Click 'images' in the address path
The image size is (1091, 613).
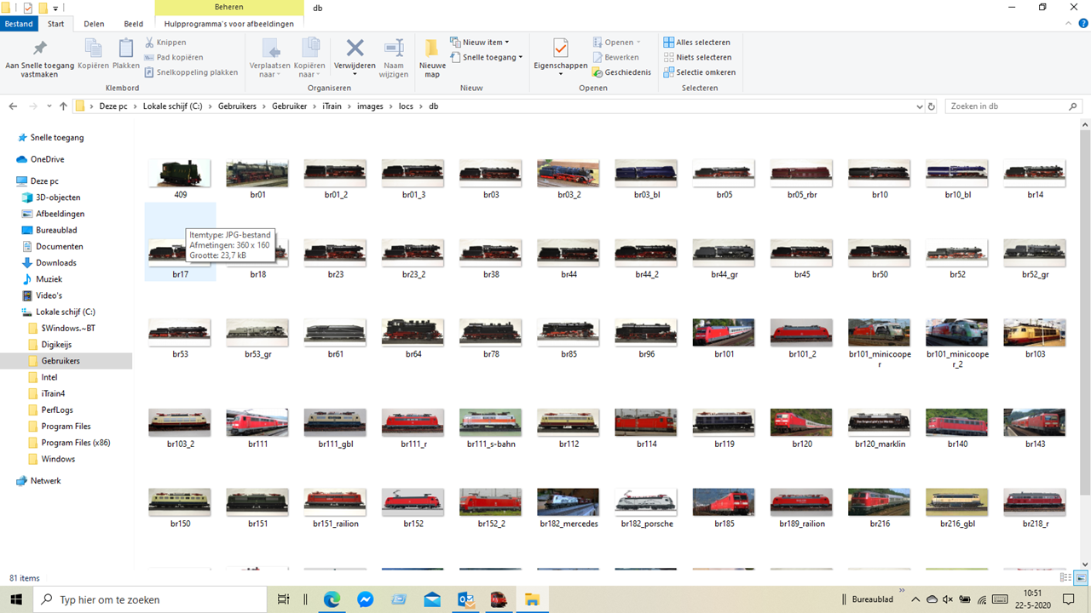point(370,106)
